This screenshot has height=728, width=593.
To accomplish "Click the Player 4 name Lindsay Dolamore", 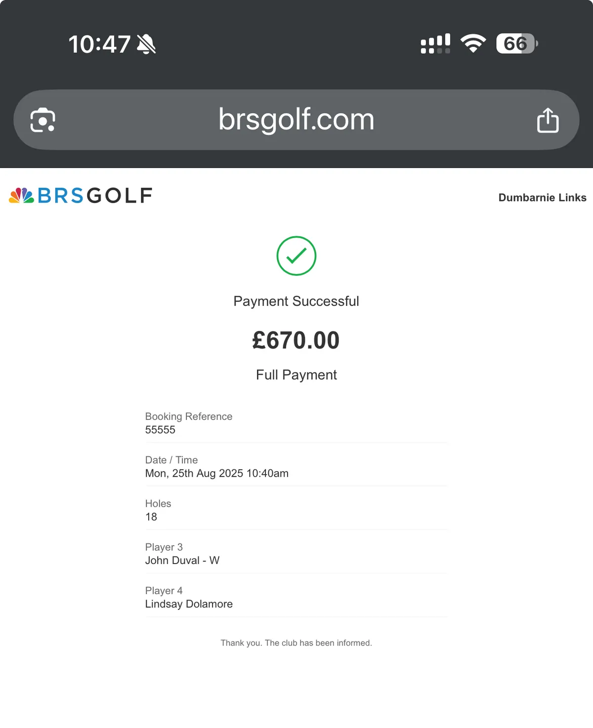I will tap(189, 604).
